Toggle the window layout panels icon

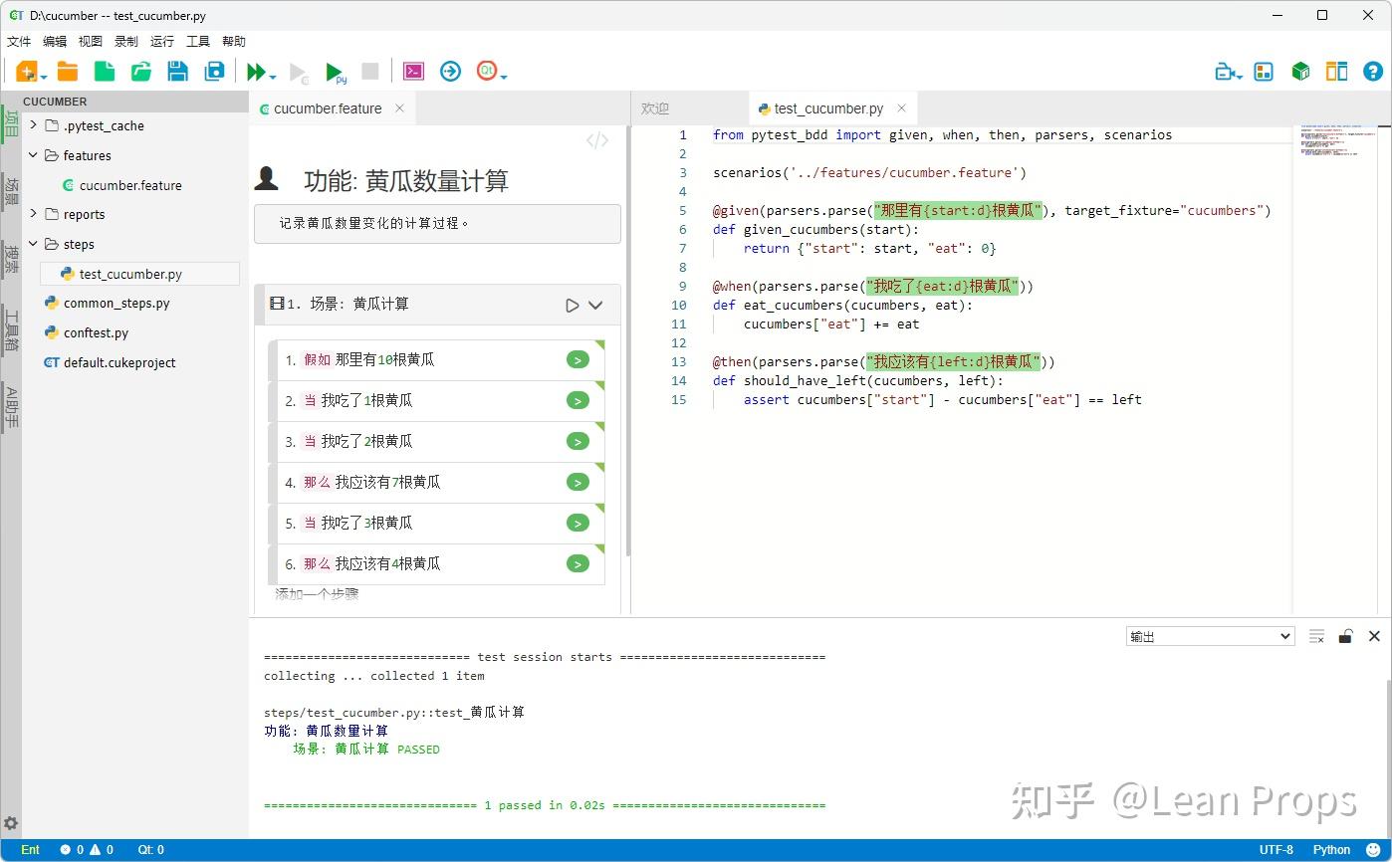tap(1337, 71)
